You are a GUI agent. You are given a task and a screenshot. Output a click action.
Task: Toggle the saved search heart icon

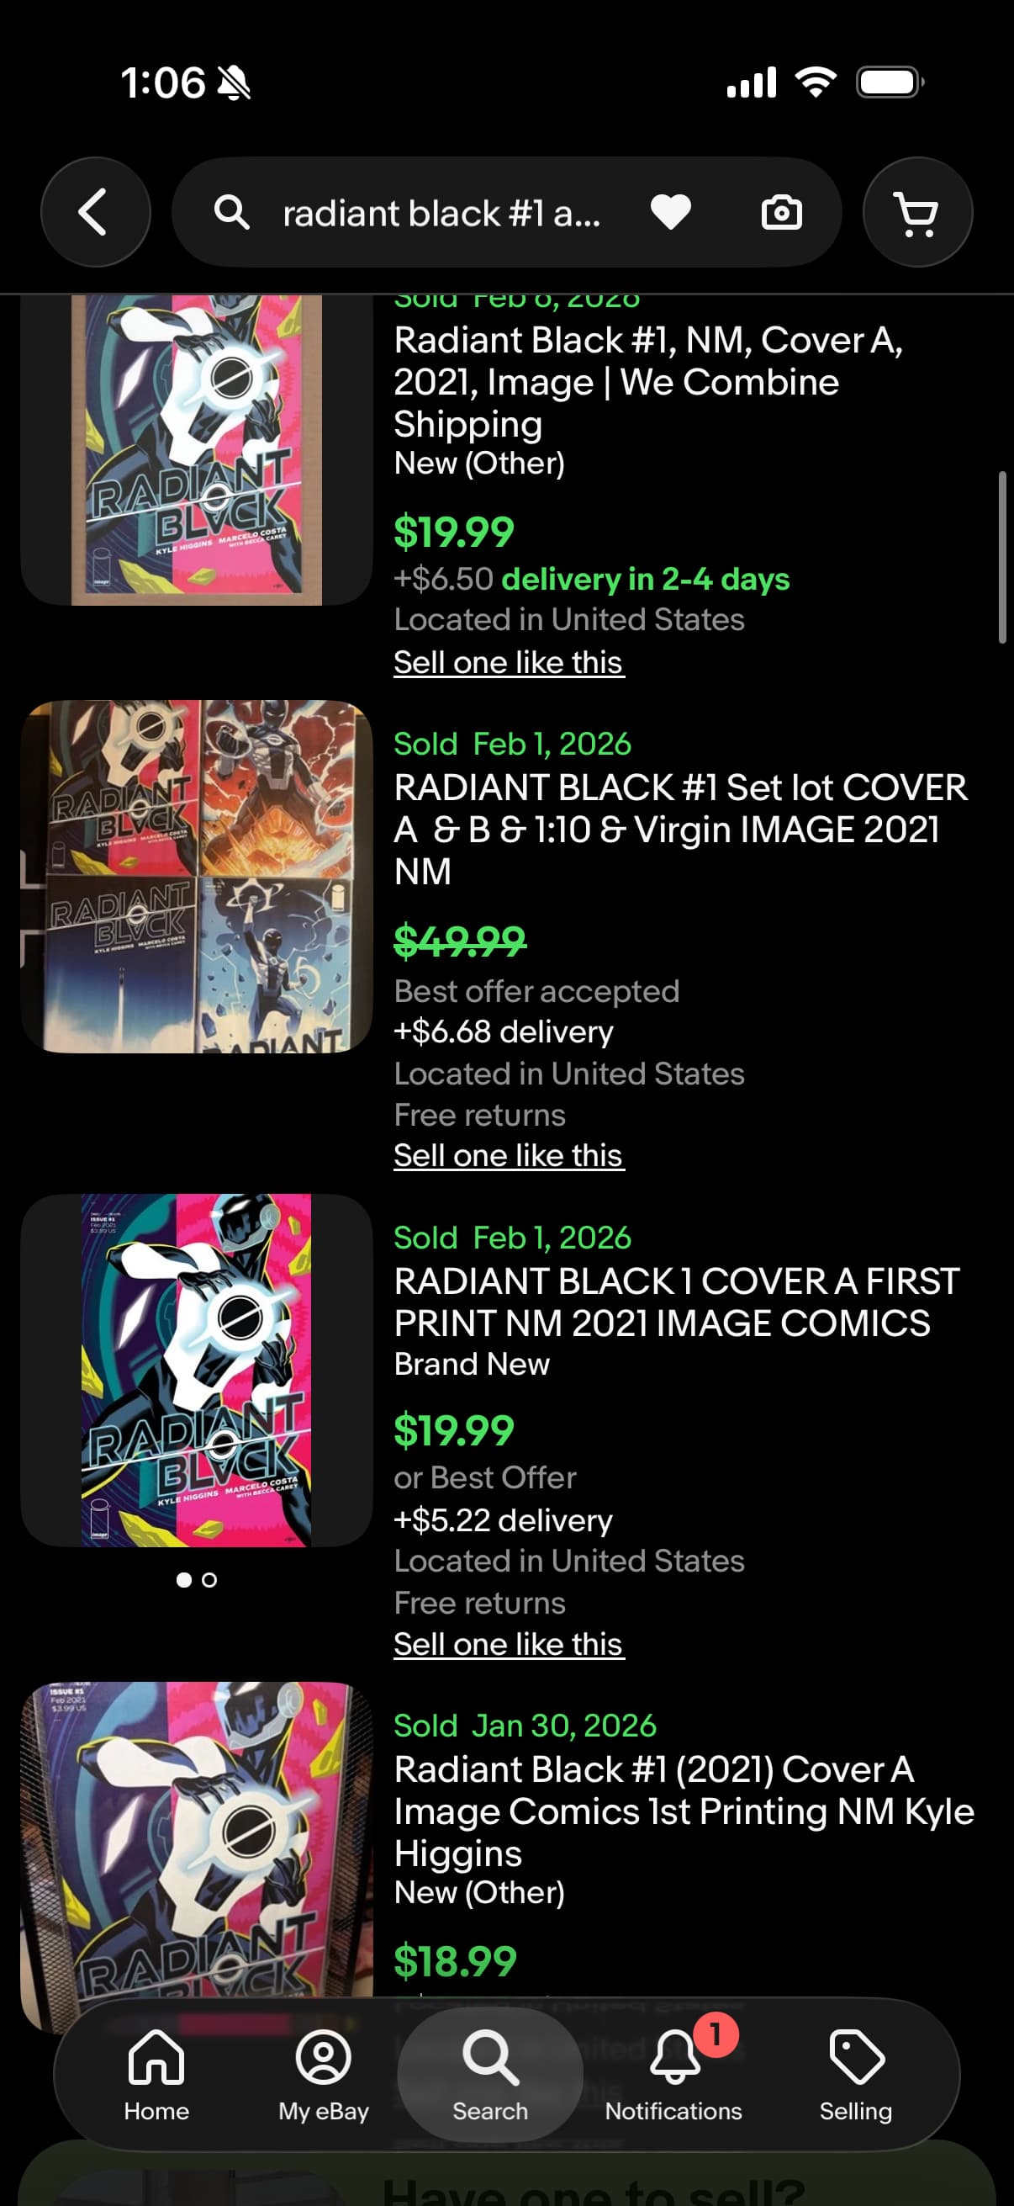coord(671,212)
